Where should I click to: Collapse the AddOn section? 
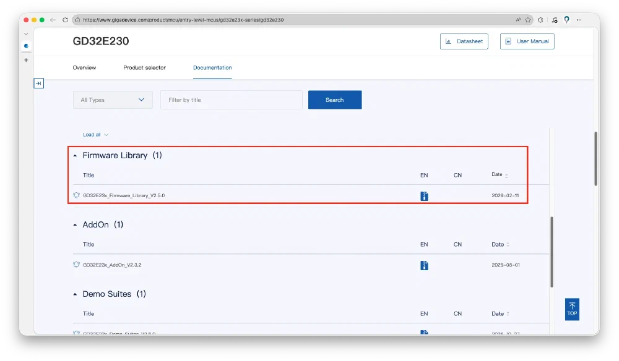click(76, 225)
